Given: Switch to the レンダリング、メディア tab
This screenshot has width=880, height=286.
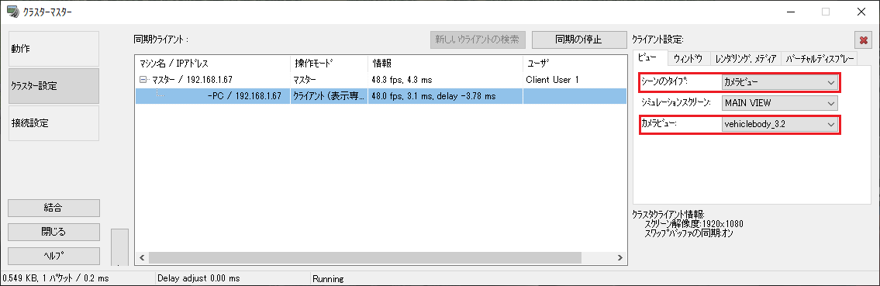Looking at the screenshot, I should click(745, 58).
